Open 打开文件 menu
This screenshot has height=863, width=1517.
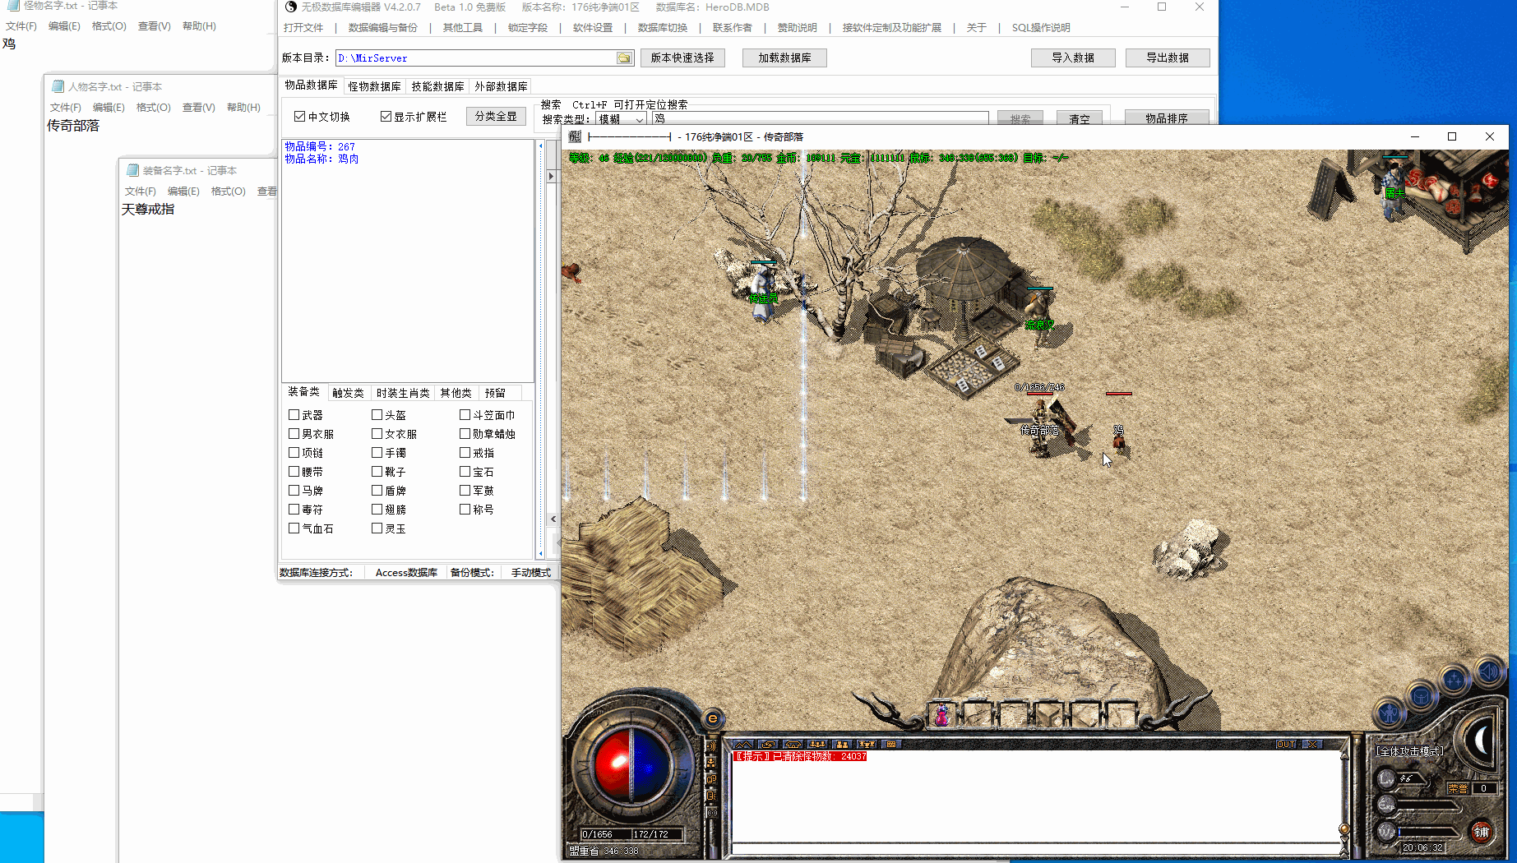tap(303, 28)
